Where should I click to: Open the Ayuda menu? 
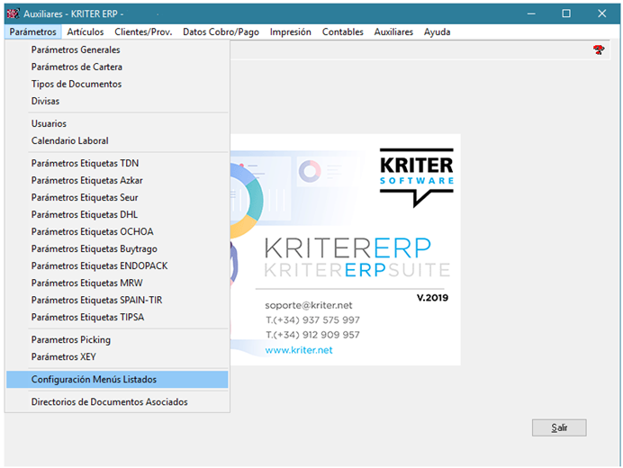coord(437,32)
